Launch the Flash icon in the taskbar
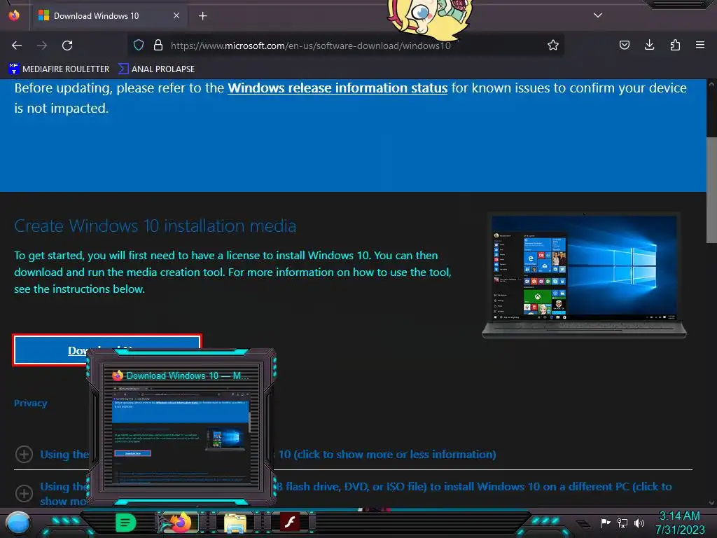Viewport: 717px width, 538px height. point(289,522)
